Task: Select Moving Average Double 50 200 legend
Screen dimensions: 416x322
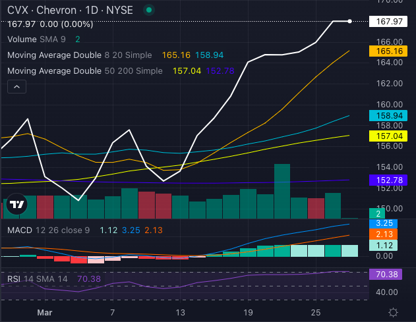Action: (86, 70)
